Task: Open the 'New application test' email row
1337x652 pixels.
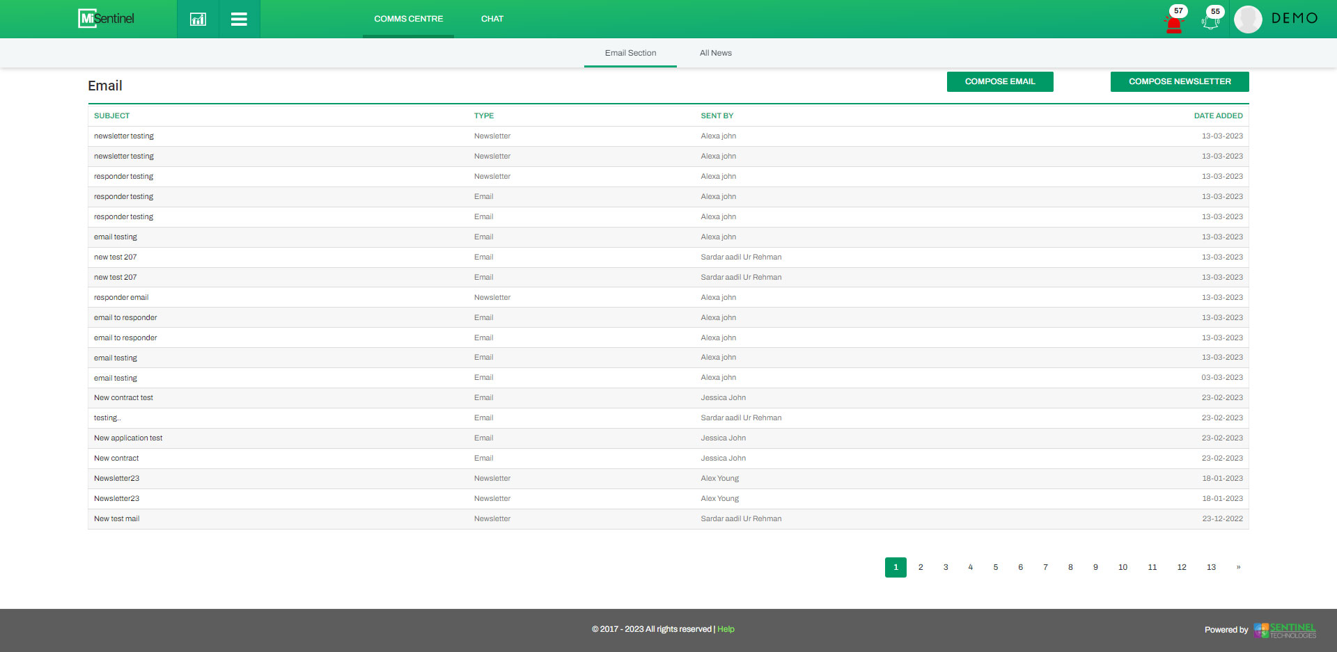Action: 128,438
